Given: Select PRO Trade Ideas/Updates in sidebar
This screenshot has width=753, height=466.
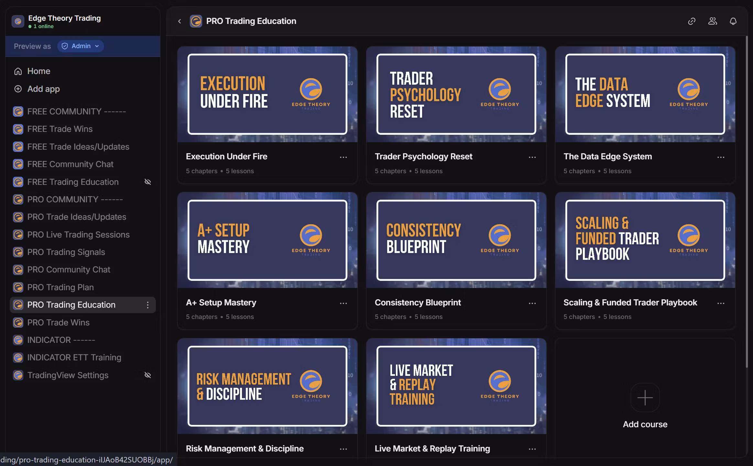Looking at the screenshot, I should point(83,217).
